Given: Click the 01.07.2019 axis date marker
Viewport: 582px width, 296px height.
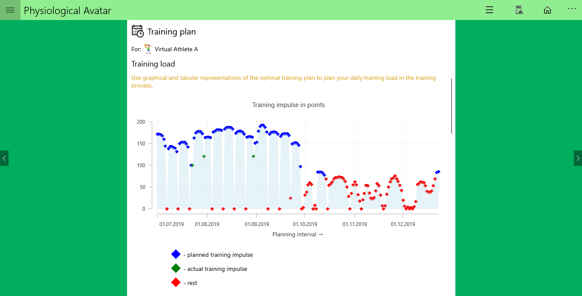Looking at the screenshot, I should coord(171,224).
